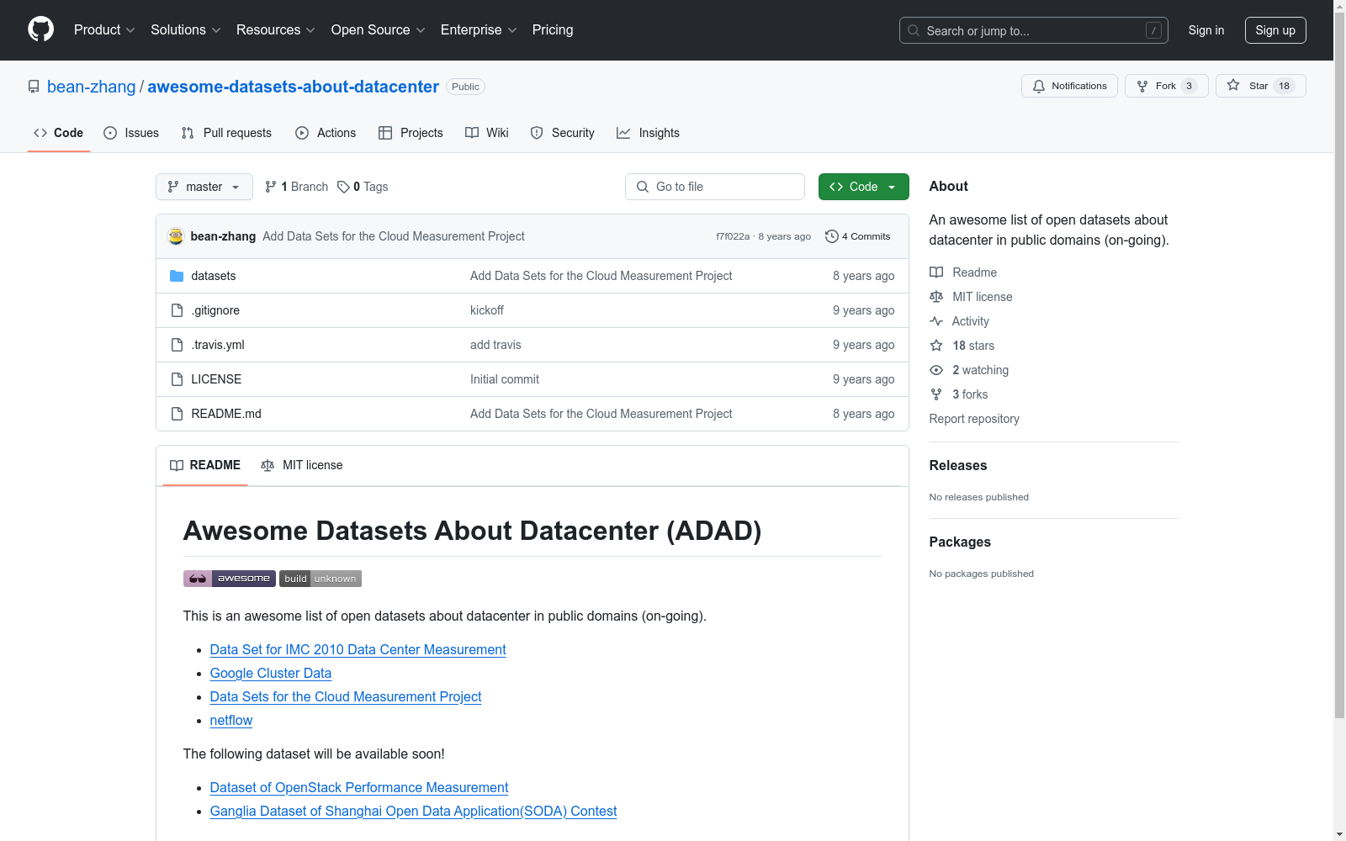Click the scale icon next to MIT license in About
This screenshot has width=1346, height=841.
tap(936, 297)
